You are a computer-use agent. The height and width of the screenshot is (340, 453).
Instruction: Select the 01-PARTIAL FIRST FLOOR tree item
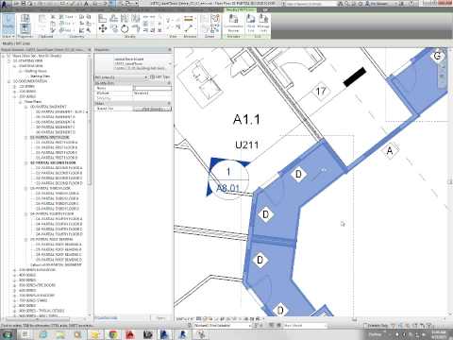click(x=50, y=138)
